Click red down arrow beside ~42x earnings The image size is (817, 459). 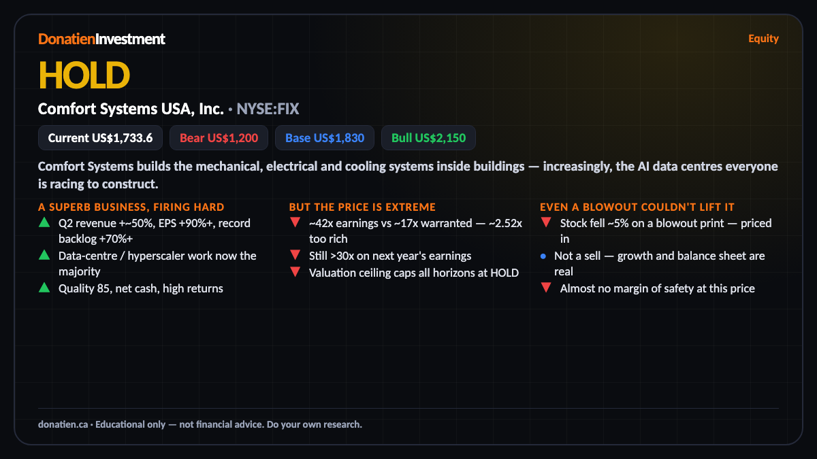(295, 222)
